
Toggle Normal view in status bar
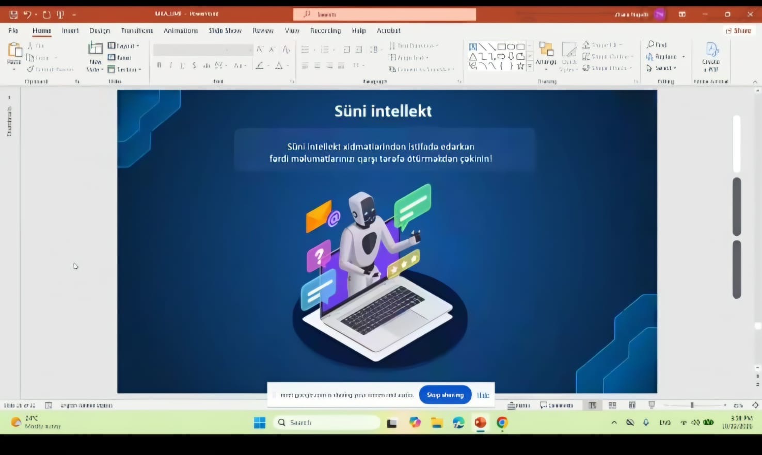point(593,405)
